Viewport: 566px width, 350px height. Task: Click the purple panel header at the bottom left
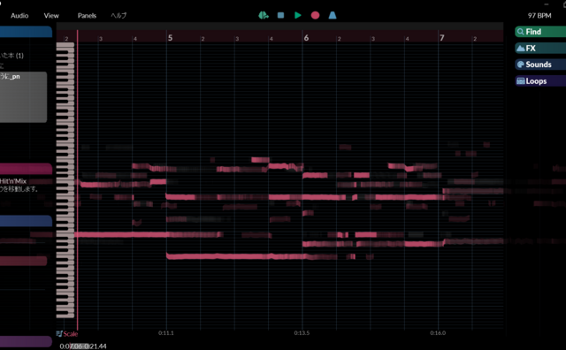[x=26, y=341]
